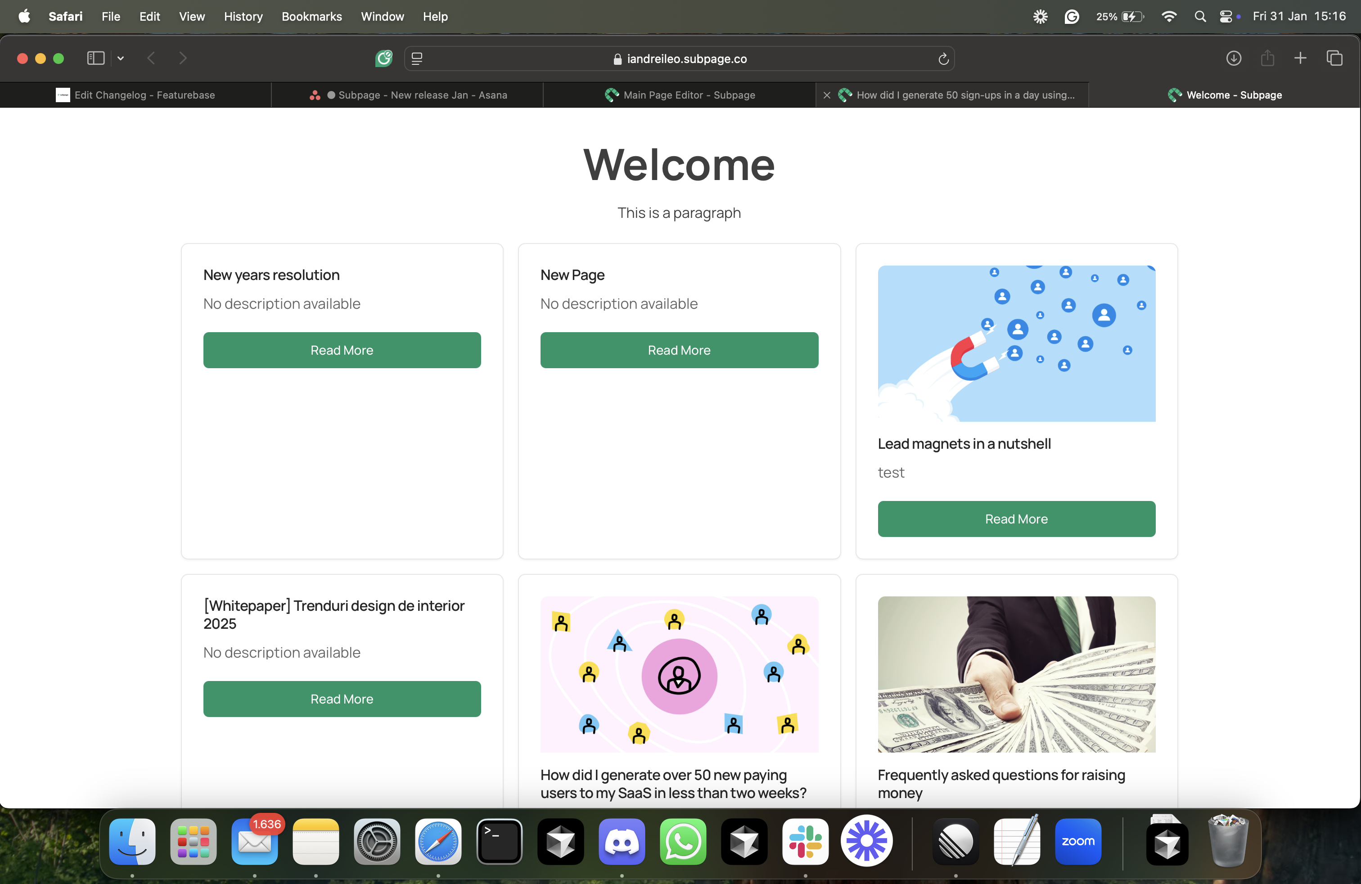Open Terminal from the Dock
This screenshot has width=1361, height=884.
pyautogui.click(x=499, y=841)
